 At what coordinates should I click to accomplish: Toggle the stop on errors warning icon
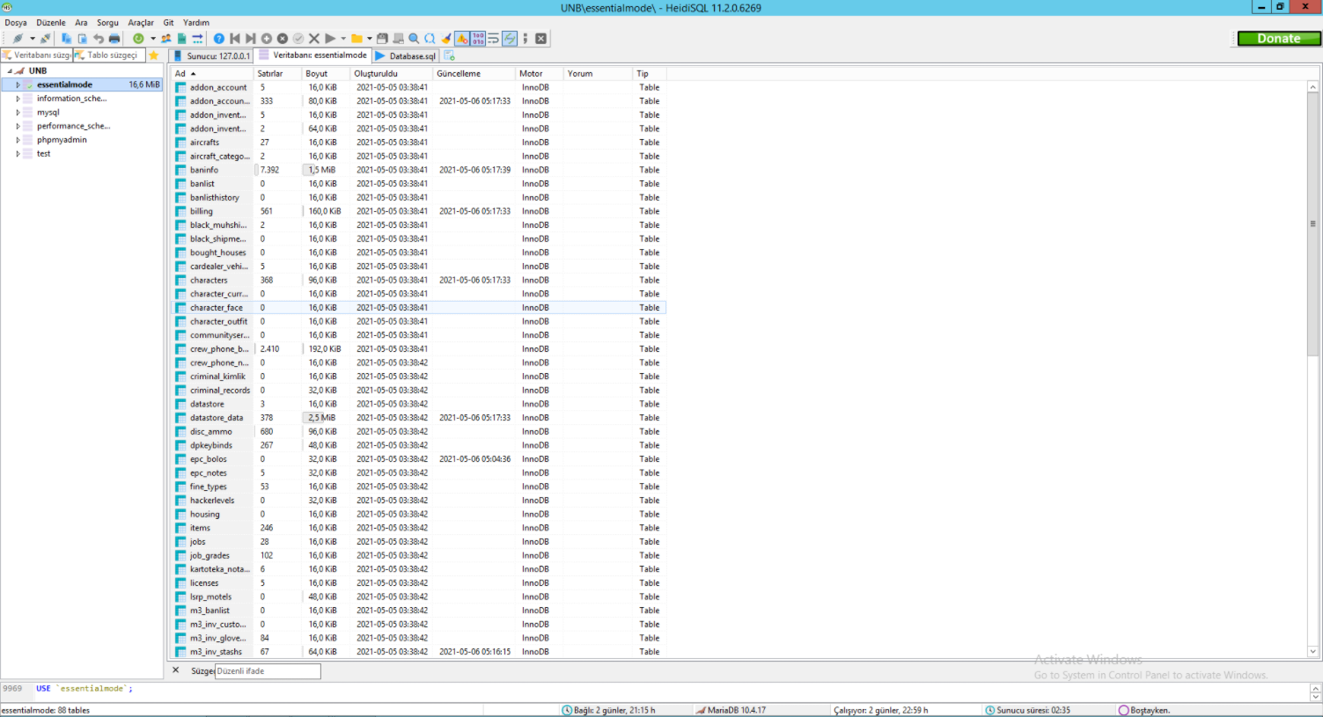462,39
